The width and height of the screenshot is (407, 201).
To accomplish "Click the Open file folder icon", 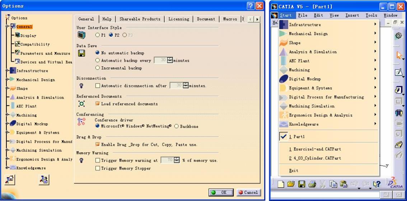I will pos(291,184).
